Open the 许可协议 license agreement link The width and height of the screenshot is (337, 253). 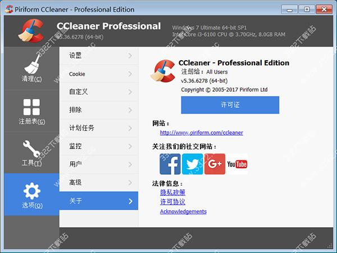(x=172, y=202)
